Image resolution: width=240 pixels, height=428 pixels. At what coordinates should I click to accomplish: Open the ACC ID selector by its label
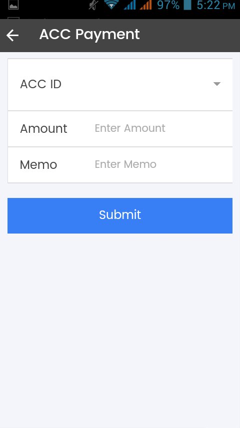(41, 84)
